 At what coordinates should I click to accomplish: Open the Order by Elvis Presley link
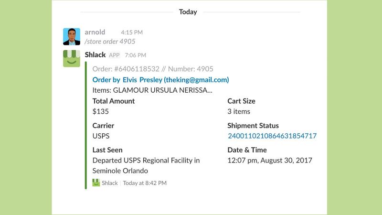(160, 80)
